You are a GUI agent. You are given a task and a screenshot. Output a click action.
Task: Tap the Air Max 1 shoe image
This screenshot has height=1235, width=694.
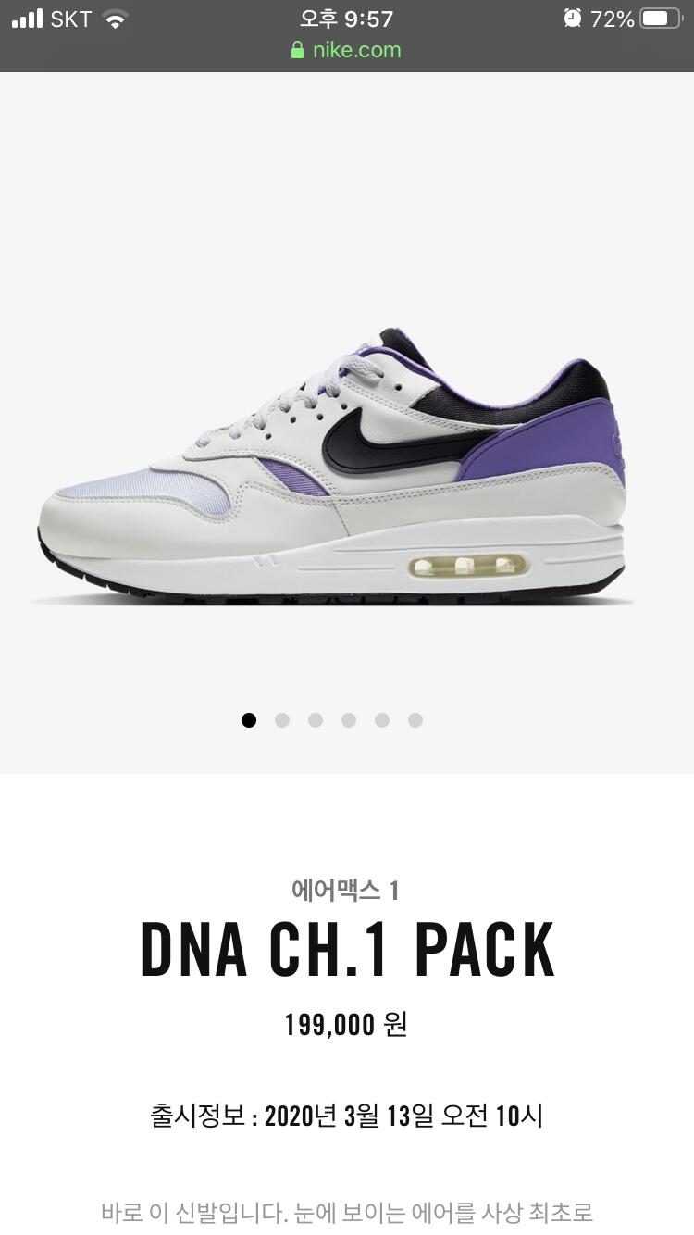[333, 468]
